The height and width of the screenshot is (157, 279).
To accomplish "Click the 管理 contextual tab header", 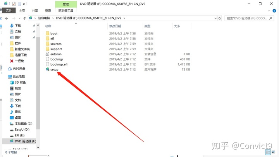I will [66, 4].
